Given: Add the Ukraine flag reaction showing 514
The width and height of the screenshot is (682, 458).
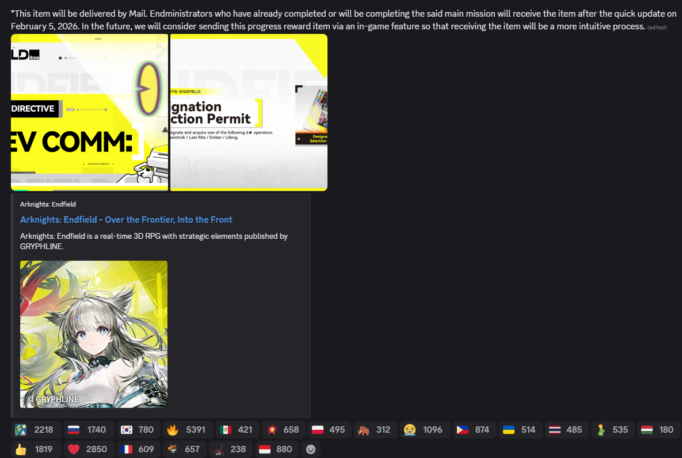Looking at the screenshot, I should tap(520, 430).
